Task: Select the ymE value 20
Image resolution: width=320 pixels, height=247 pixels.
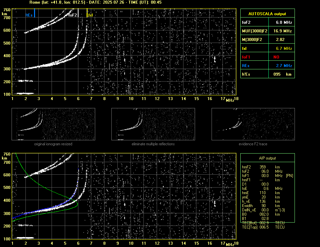Action: coord(263,197)
